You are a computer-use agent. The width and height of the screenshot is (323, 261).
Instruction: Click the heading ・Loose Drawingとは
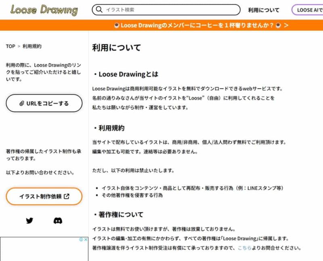[x=125, y=74]
